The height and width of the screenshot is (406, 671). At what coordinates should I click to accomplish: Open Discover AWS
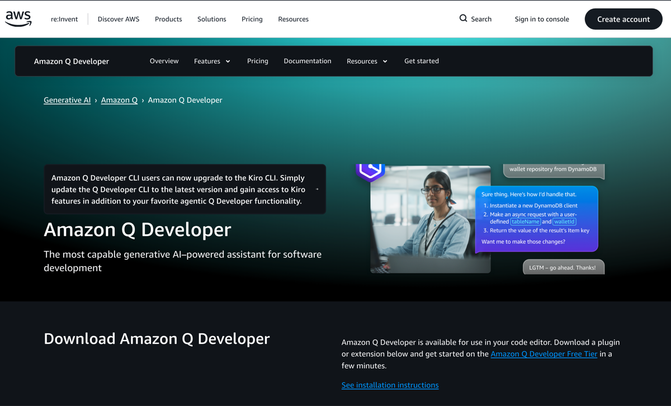click(118, 19)
